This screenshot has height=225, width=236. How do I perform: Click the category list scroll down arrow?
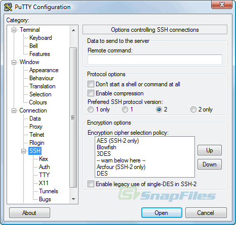pyautogui.click(x=73, y=199)
